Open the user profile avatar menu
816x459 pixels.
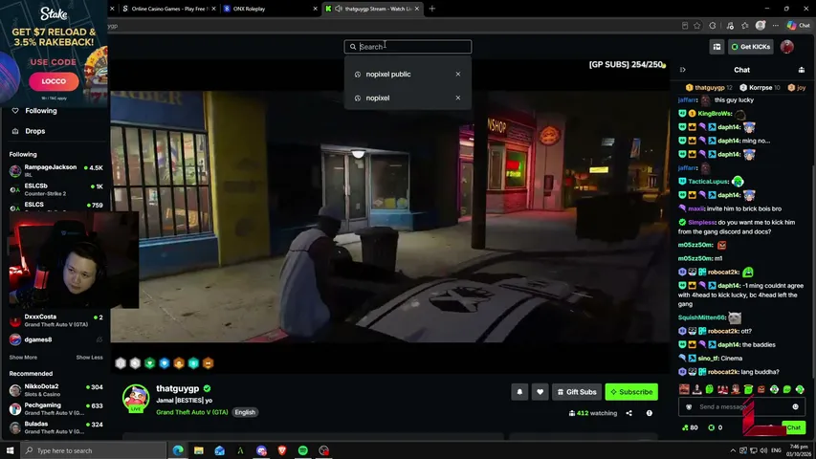(x=787, y=47)
